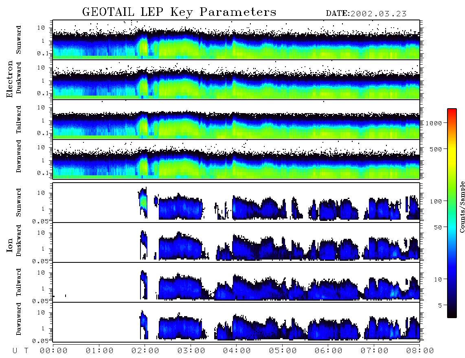Click the Electron 'Dawnward' panel label
This screenshot has width=465, height=358.
point(19,156)
